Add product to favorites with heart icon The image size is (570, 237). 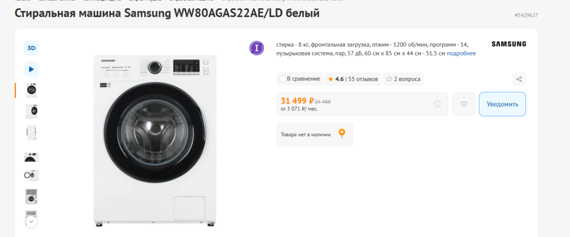pyautogui.click(x=464, y=104)
